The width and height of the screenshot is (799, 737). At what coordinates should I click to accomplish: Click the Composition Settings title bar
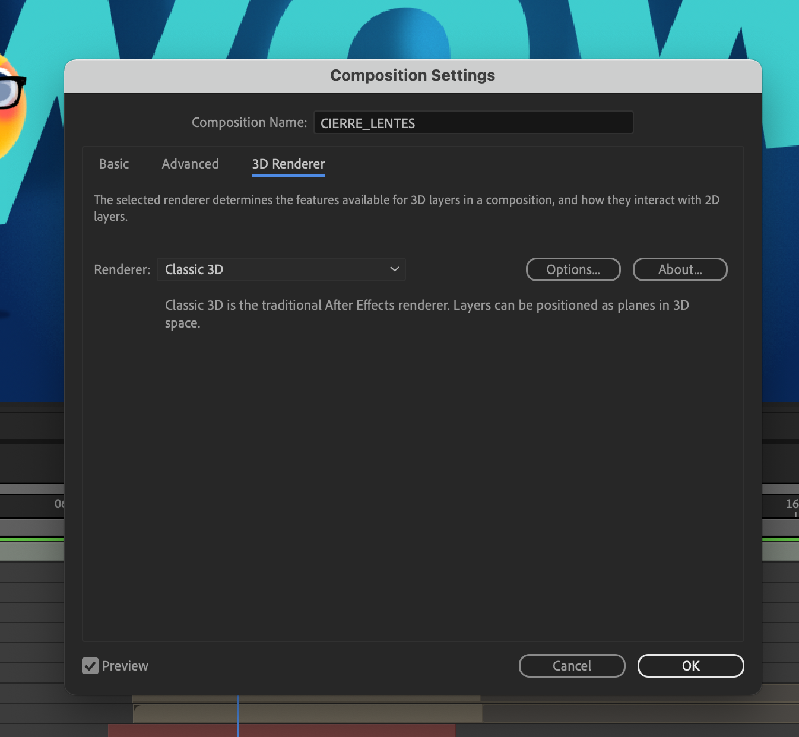pos(412,75)
